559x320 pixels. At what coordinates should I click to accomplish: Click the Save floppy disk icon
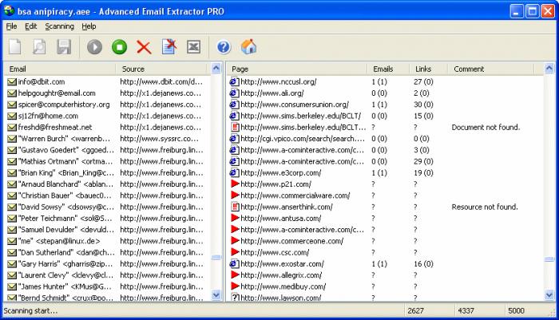point(64,47)
